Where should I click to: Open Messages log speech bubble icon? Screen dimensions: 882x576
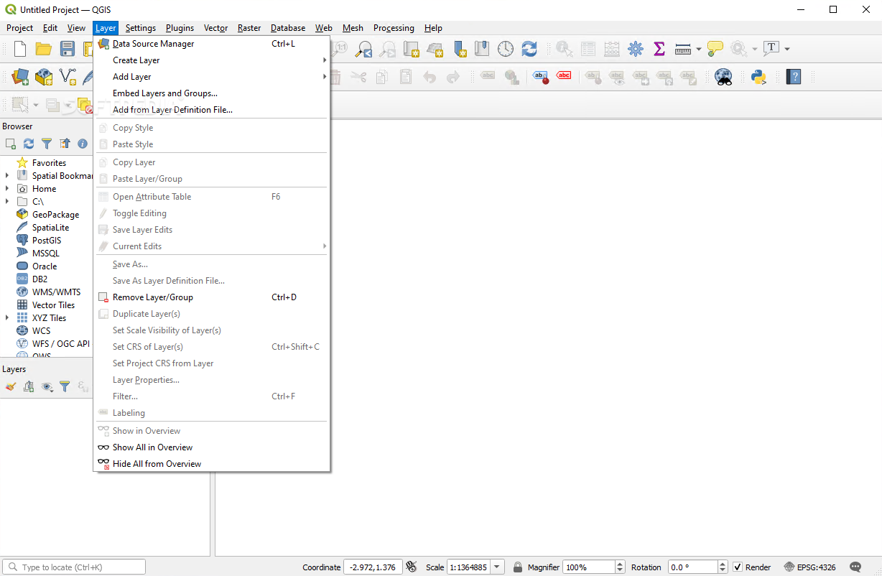point(855,567)
